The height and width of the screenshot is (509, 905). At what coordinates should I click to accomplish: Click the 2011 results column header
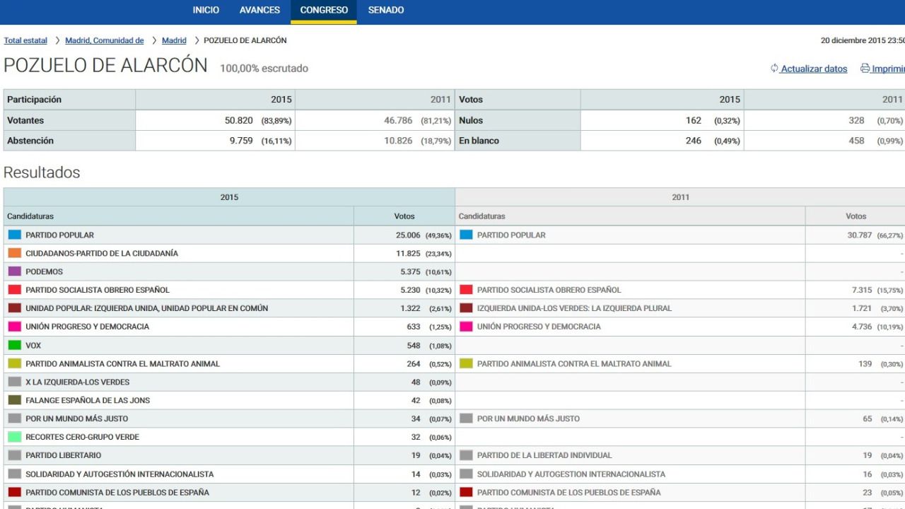[680, 197]
